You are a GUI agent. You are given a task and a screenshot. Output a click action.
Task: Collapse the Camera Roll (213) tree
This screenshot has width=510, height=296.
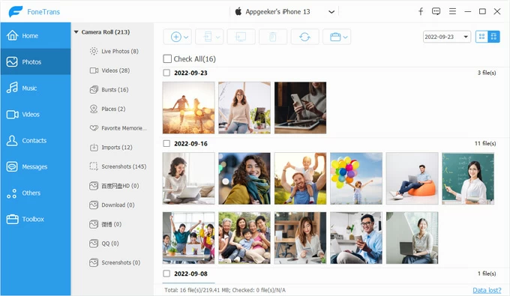(x=76, y=31)
